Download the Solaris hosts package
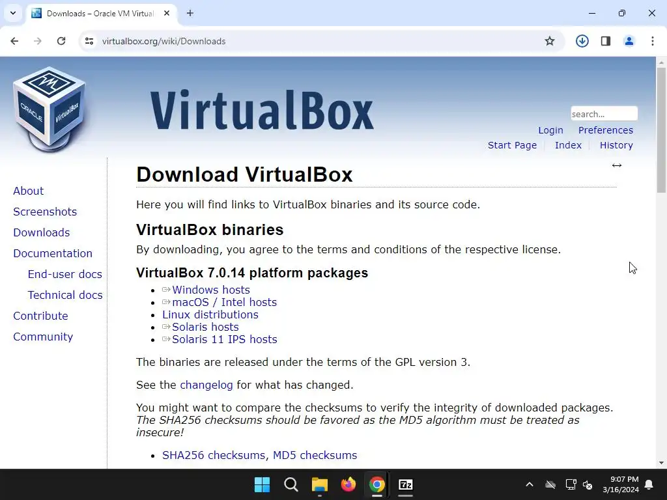The width and height of the screenshot is (667, 500). coord(205,327)
